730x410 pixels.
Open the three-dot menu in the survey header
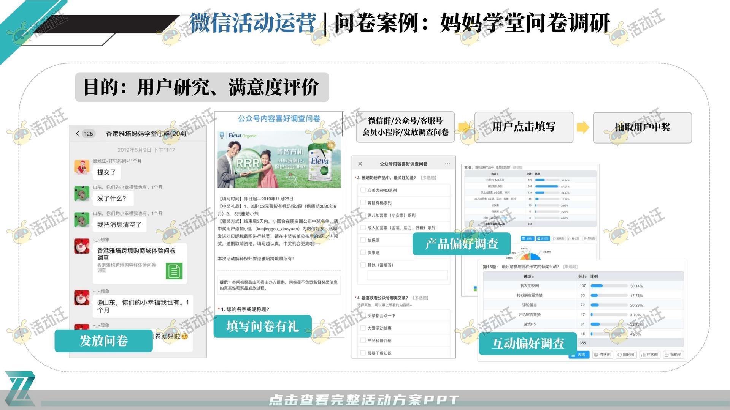pos(448,164)
